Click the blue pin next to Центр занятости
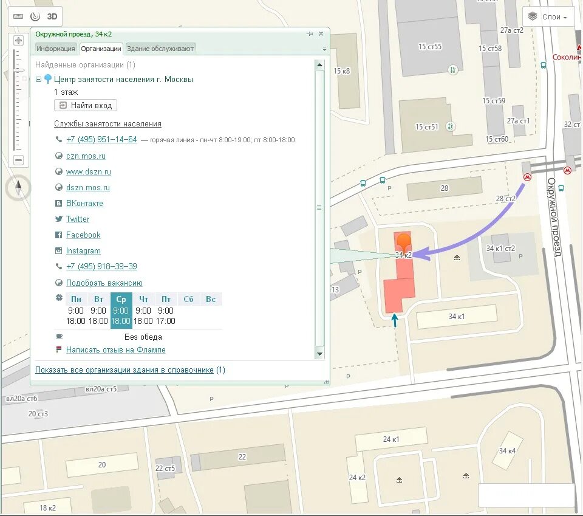 [x=47, y=79]
